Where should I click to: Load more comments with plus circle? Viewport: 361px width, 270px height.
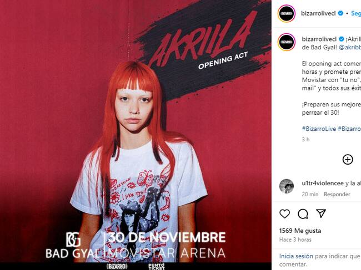(x=348, y=160)
